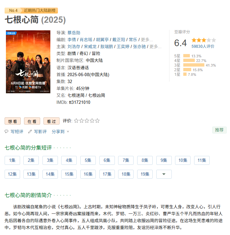The image size is (230, 235).
Task: Show more screenwriters via 更多...
Action: 147,40
